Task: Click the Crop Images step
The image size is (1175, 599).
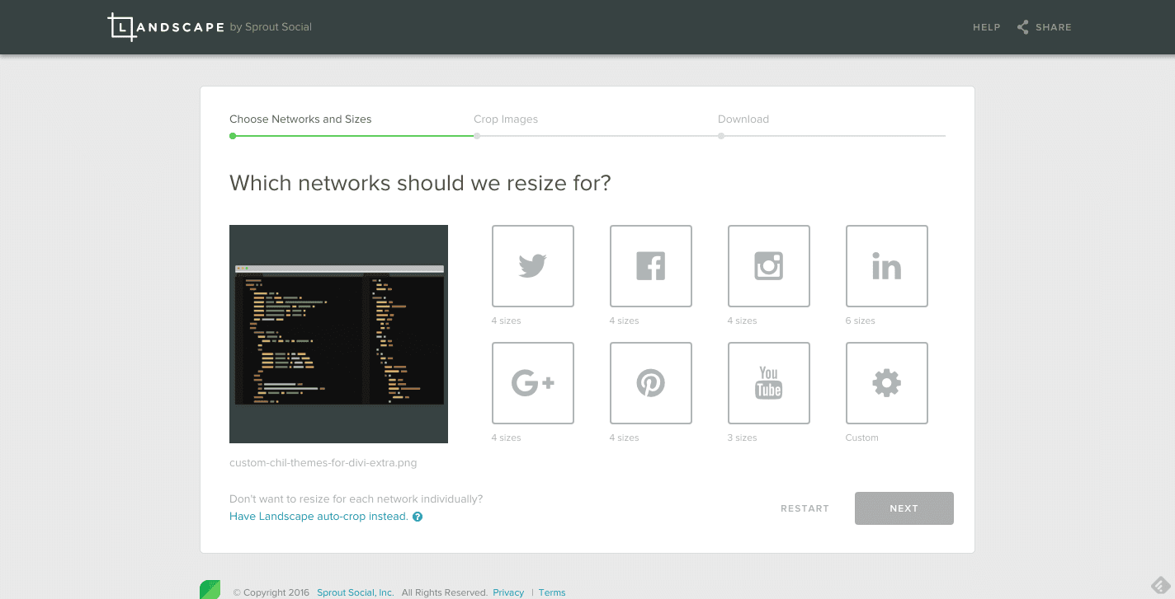Action: click(x=506, y=119)
